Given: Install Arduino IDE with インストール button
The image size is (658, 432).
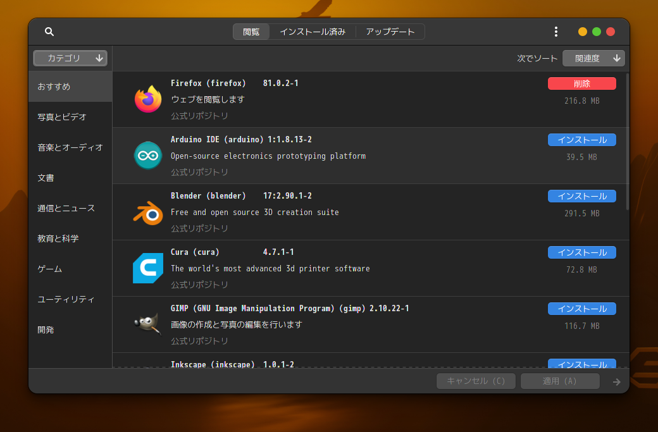Looking at the screenshot, I should pos(581,140).
